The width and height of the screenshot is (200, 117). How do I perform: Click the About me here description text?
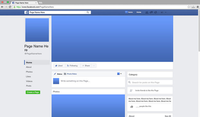(x=150, y=100)
